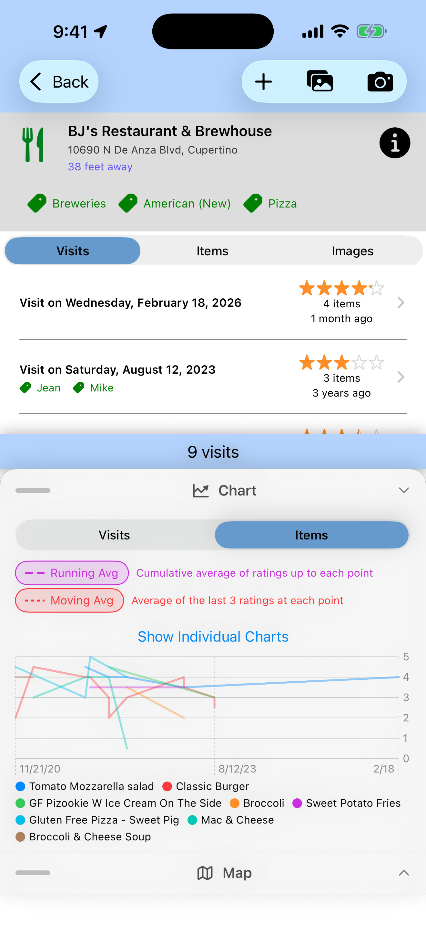Switch to the Images tab
The image size is (426, 927).
coord(352,251)
